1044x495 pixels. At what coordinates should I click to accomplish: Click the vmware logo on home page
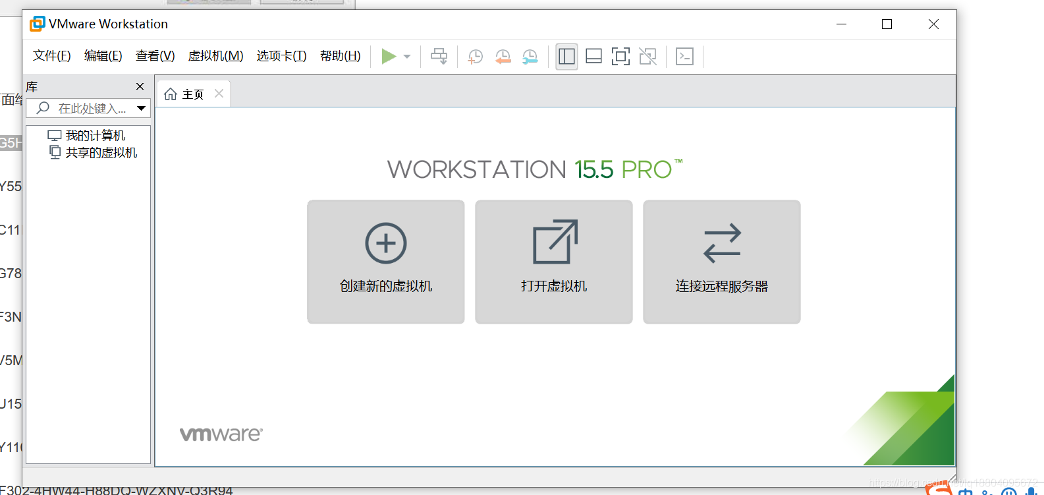tap(221, 434)
